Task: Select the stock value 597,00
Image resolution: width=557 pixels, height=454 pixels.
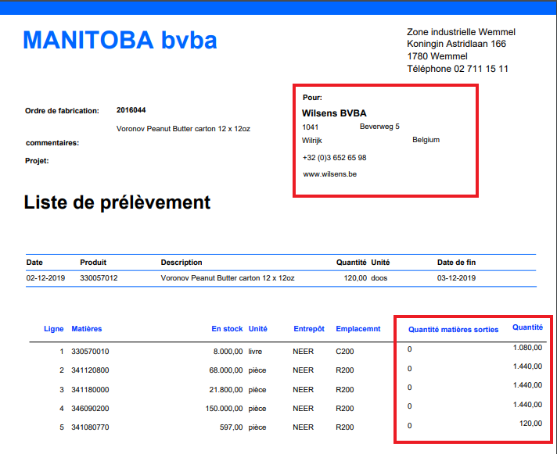Action: [x=232, y=427]
